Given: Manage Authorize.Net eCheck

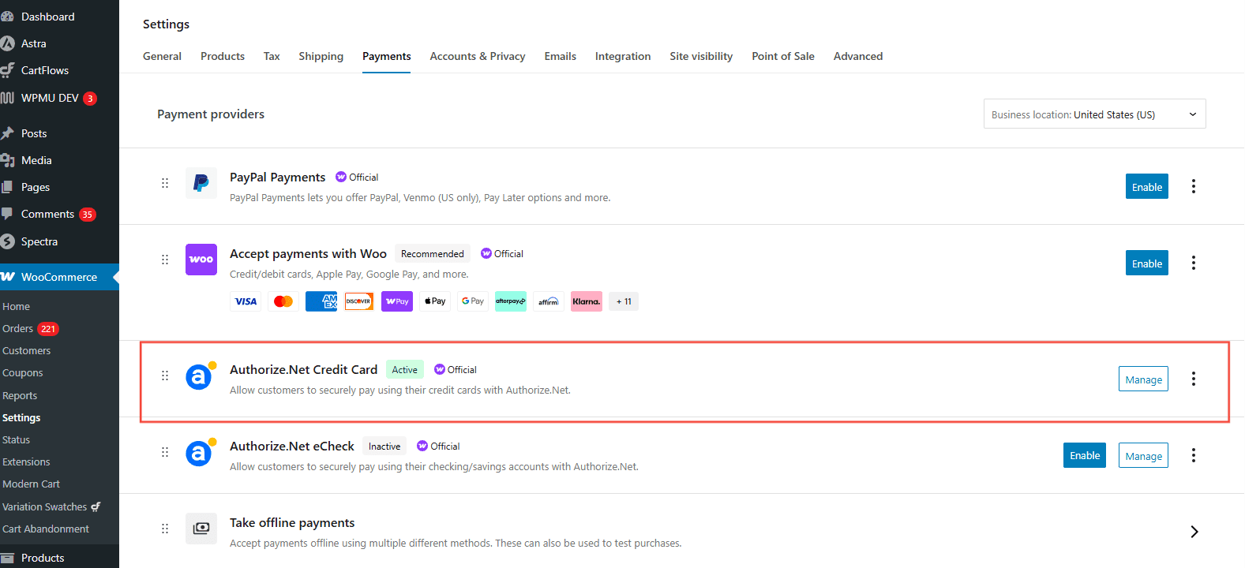Looking at the screenshot, I should [1143, 455].
